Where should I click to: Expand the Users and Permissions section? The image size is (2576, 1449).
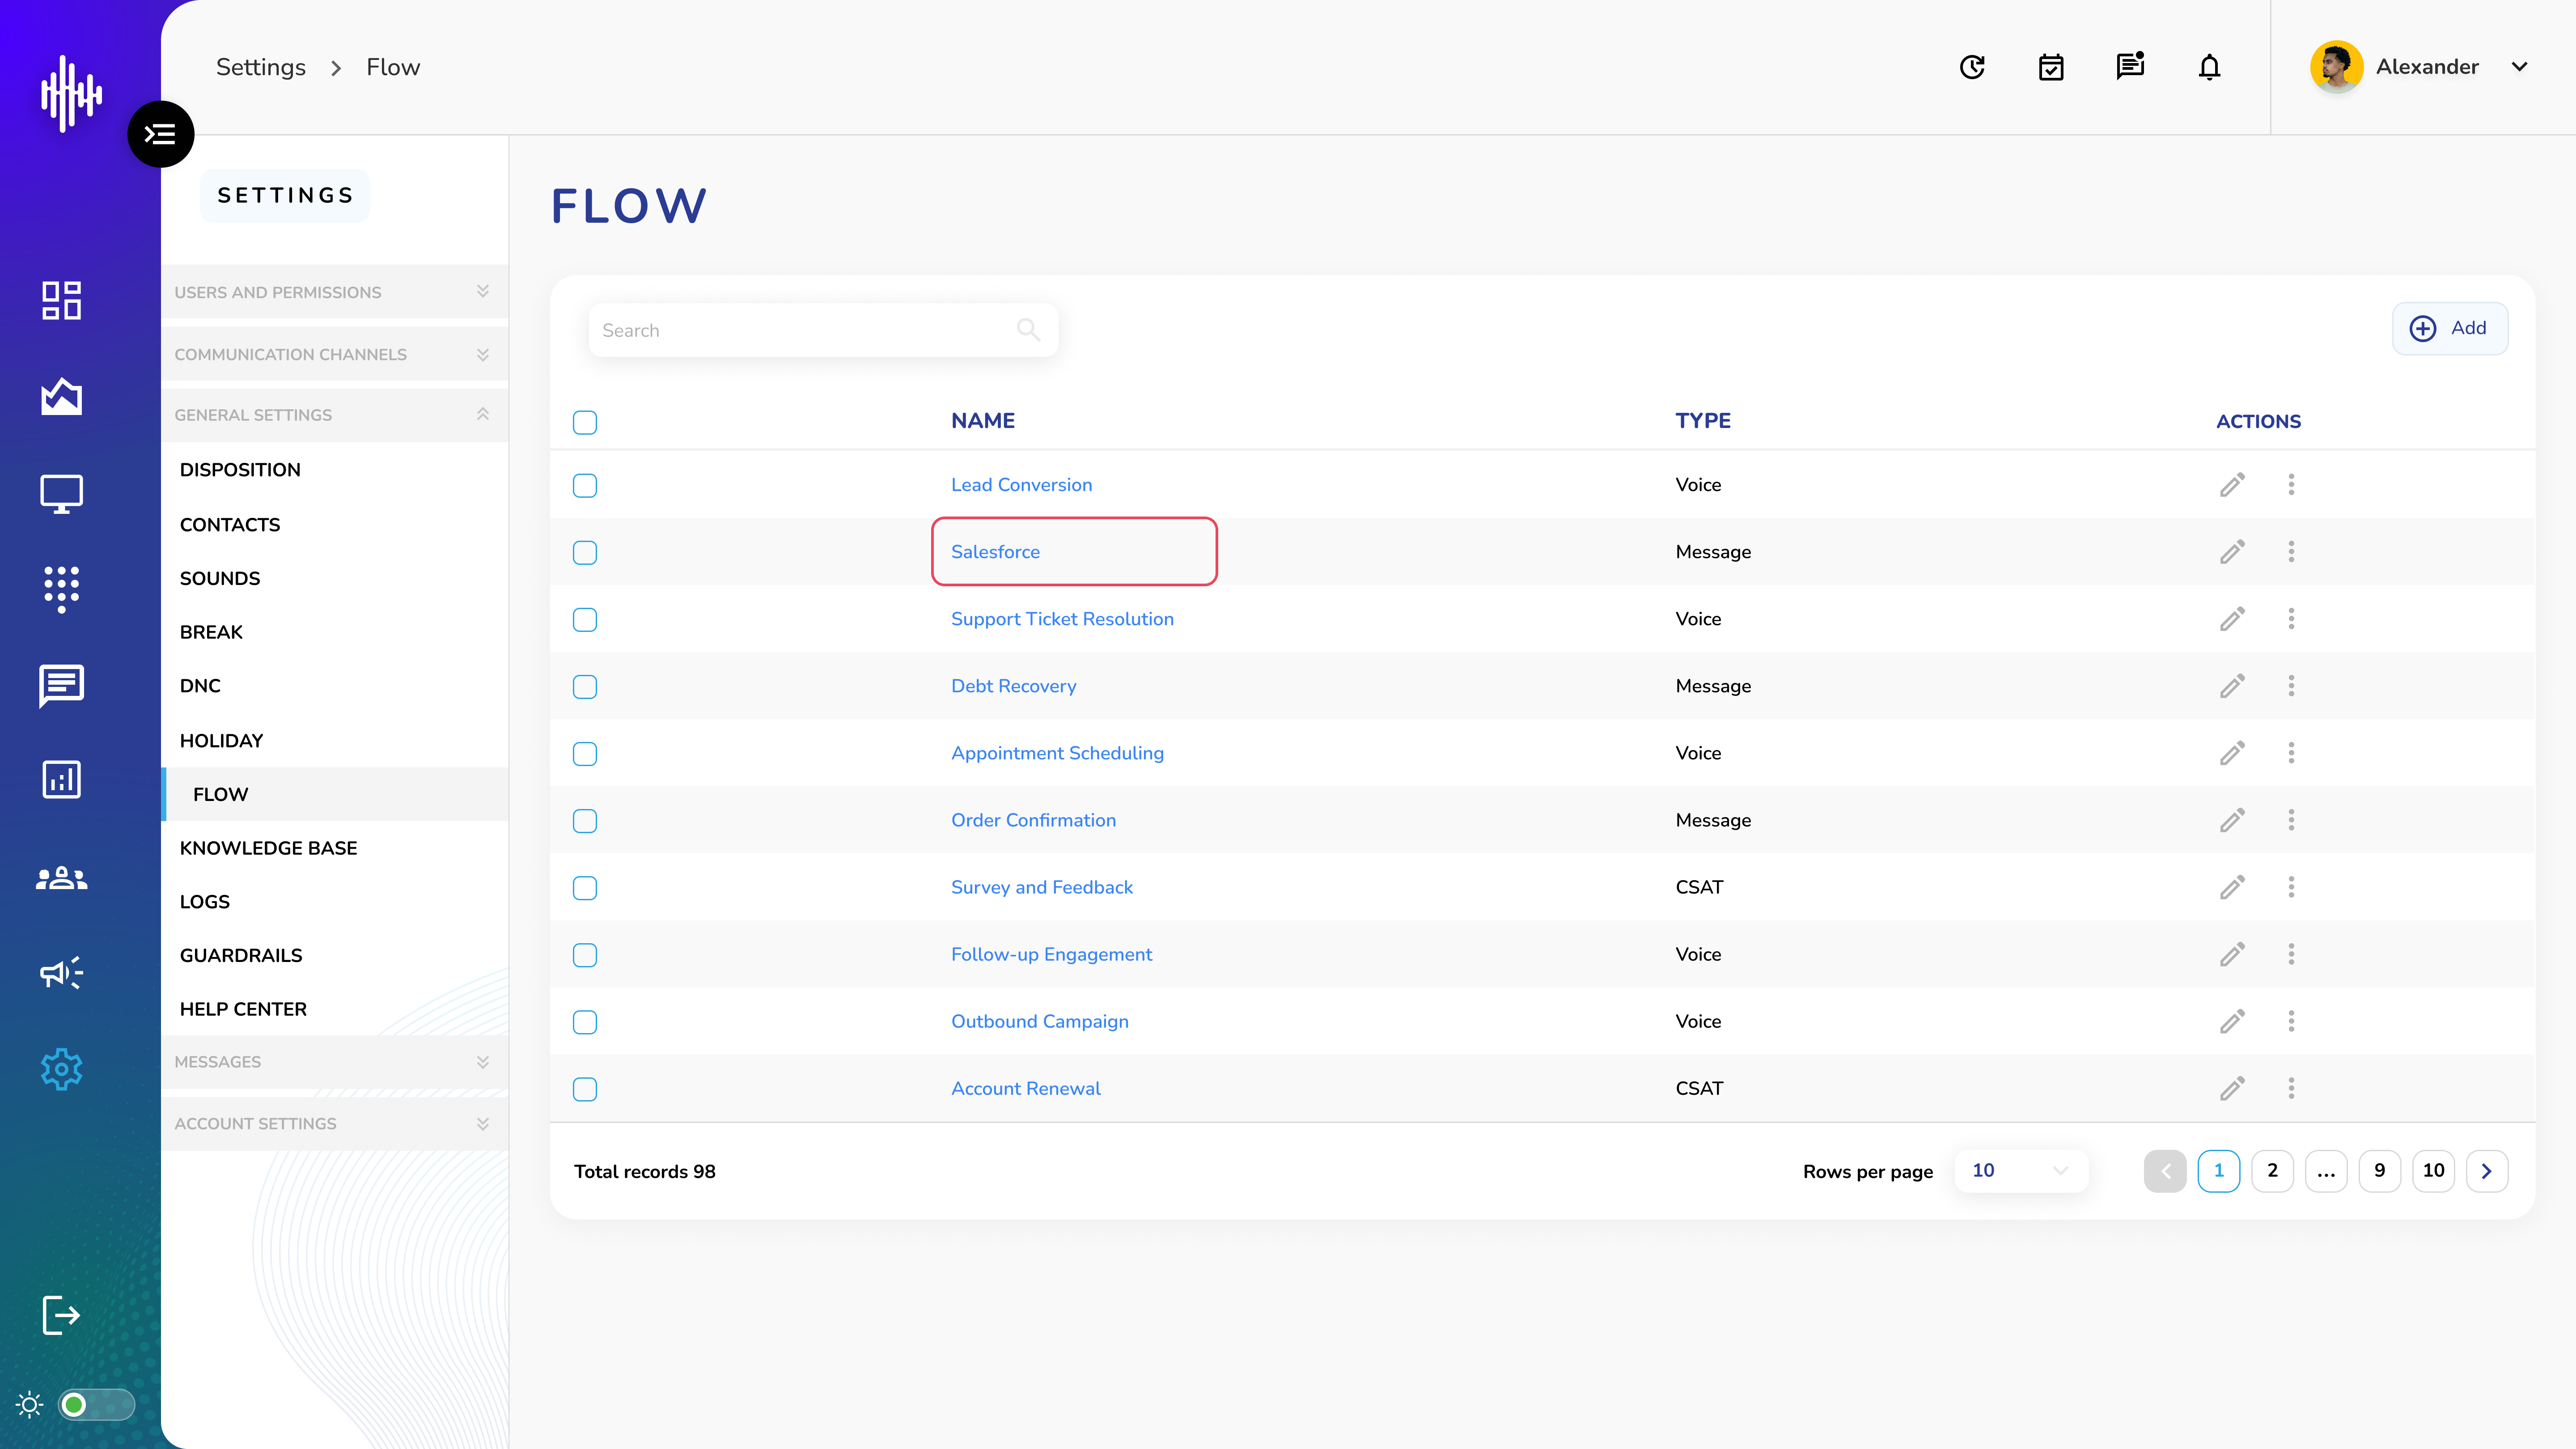coord(334,292)
